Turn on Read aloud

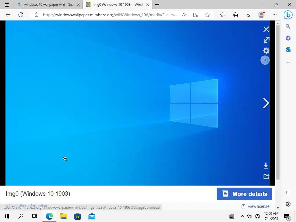point(184,15)
